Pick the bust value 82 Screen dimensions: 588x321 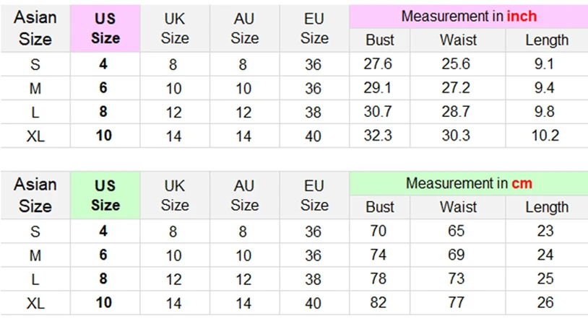379,302
